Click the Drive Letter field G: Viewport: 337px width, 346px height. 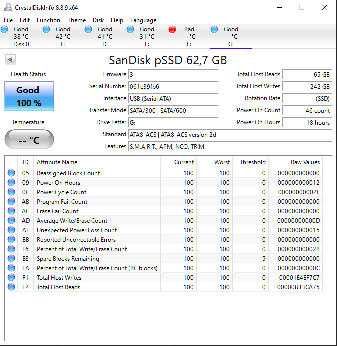[x=173, y=122]
